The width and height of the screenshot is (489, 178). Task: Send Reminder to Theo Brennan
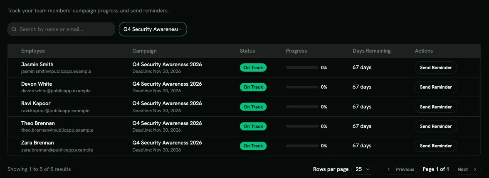click(x=436, y=126)
